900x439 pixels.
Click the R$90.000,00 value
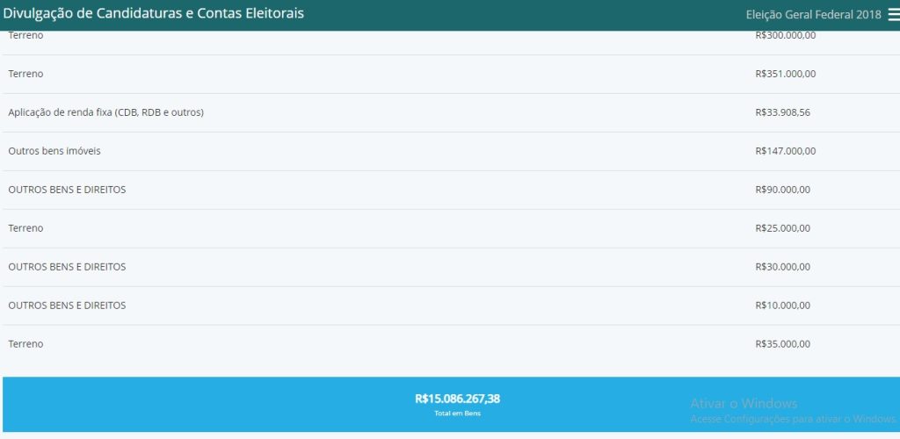(x=782, y=190)
